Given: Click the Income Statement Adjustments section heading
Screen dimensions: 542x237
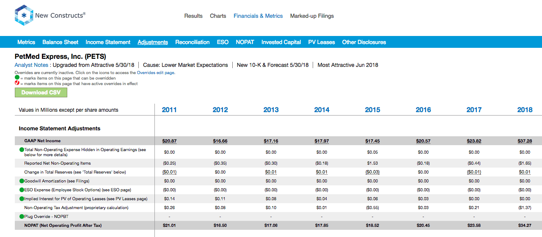Looking at the screenshot, I should (x=60, y=128).
